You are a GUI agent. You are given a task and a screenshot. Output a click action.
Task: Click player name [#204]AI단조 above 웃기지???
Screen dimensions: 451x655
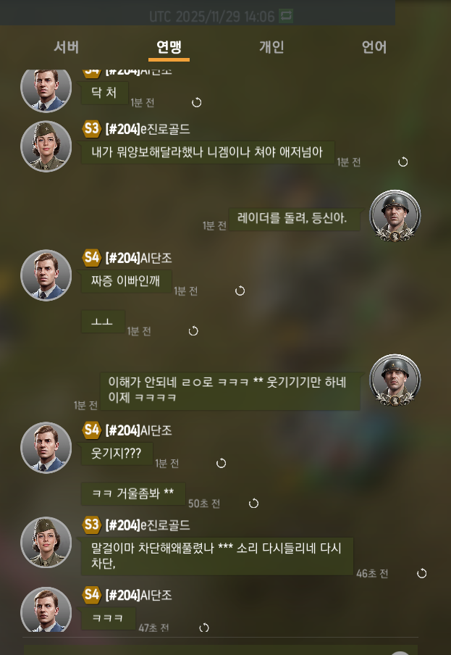tap(138, 430)
